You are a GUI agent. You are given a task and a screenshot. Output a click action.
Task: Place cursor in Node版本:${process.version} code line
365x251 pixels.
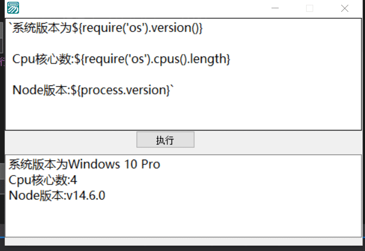[93, 90]
